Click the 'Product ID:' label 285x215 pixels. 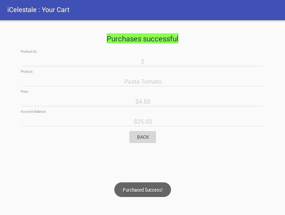(x=29, y=52)
